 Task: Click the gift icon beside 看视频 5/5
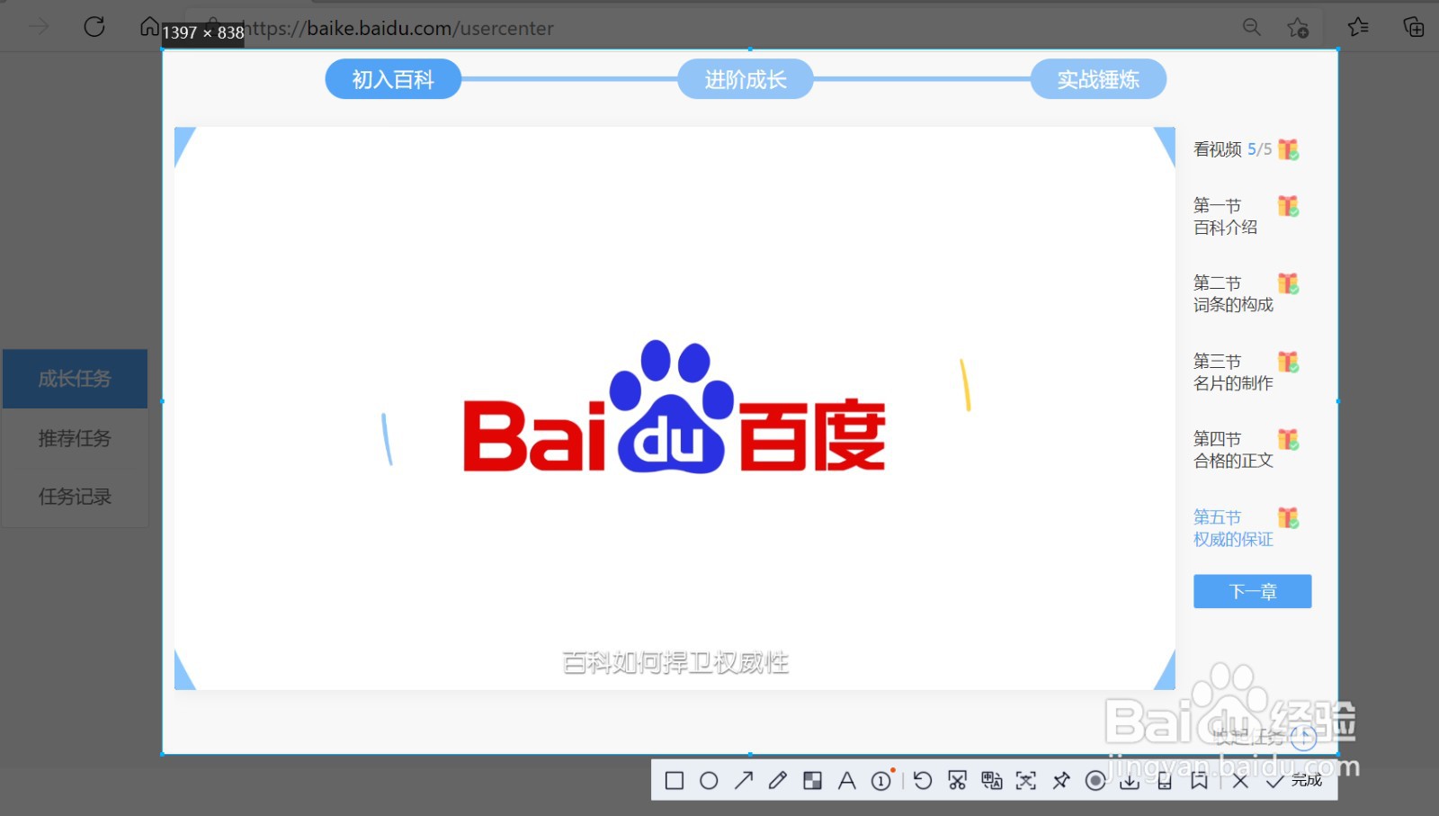tap(1289, 149)
